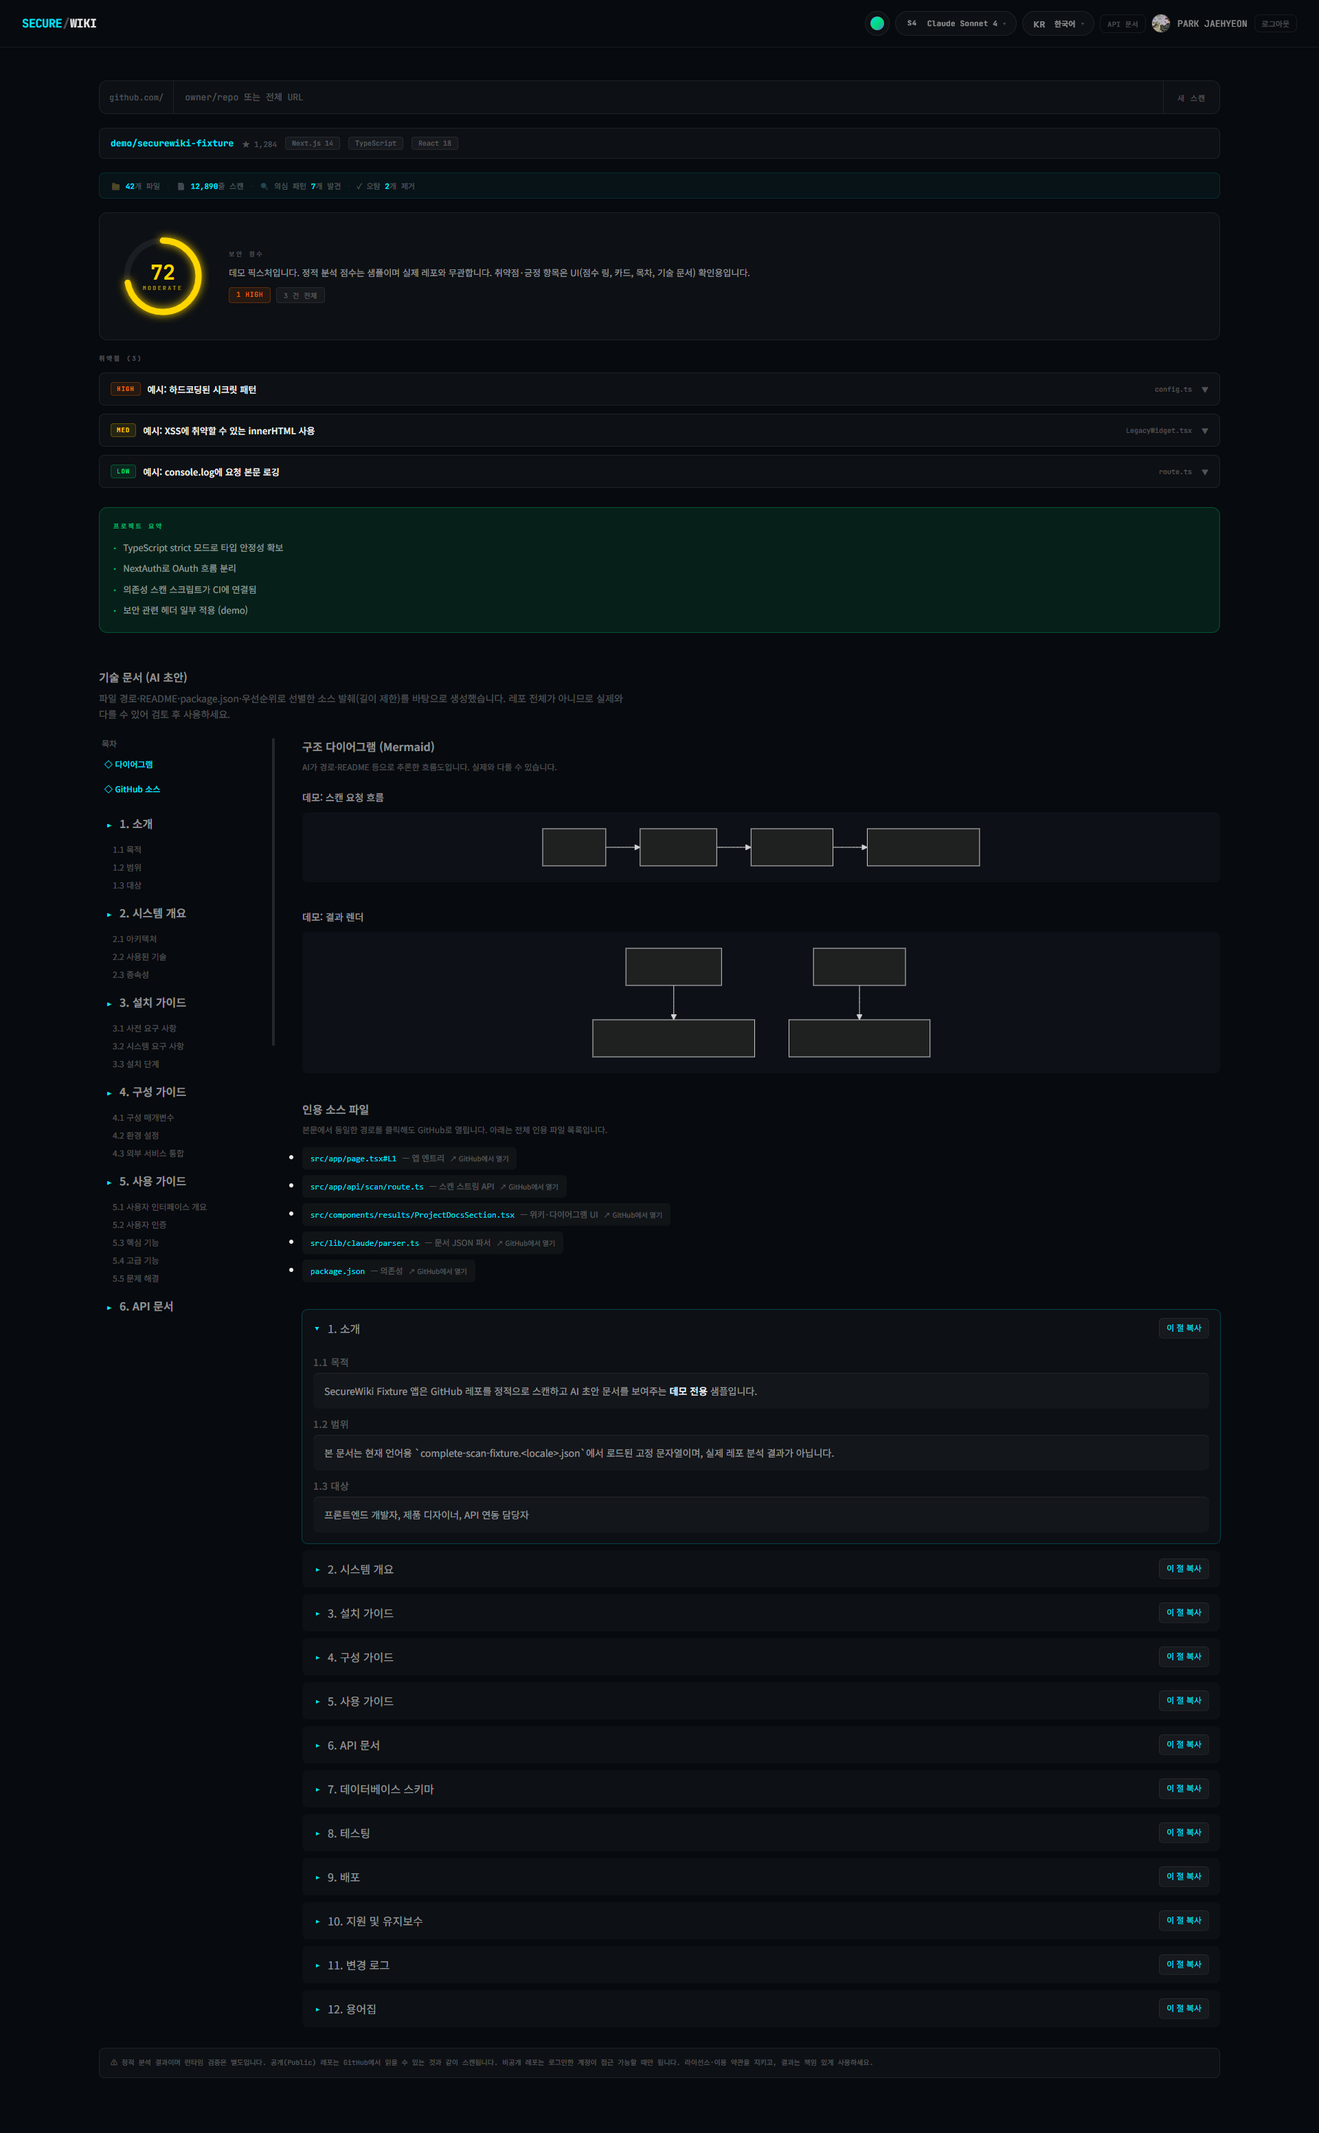The image size is (1319, 2133).
Task: Select 2.1 아키텍처 in the sidebar TOC
Action: coord(135,939)
